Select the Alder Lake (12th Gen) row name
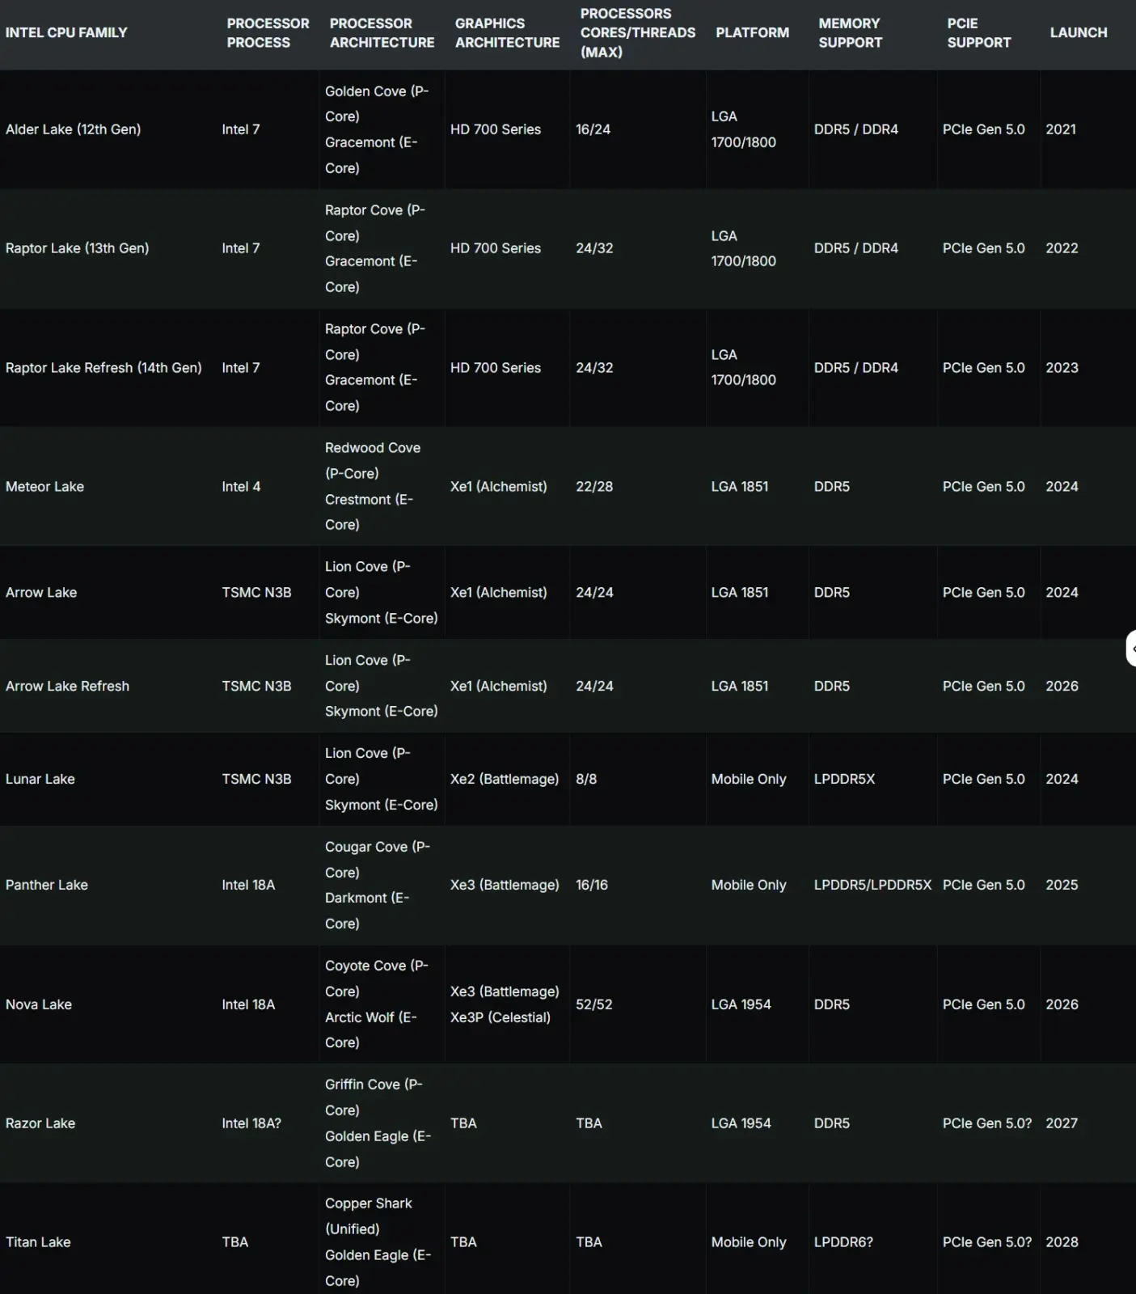 click(73, 129)
